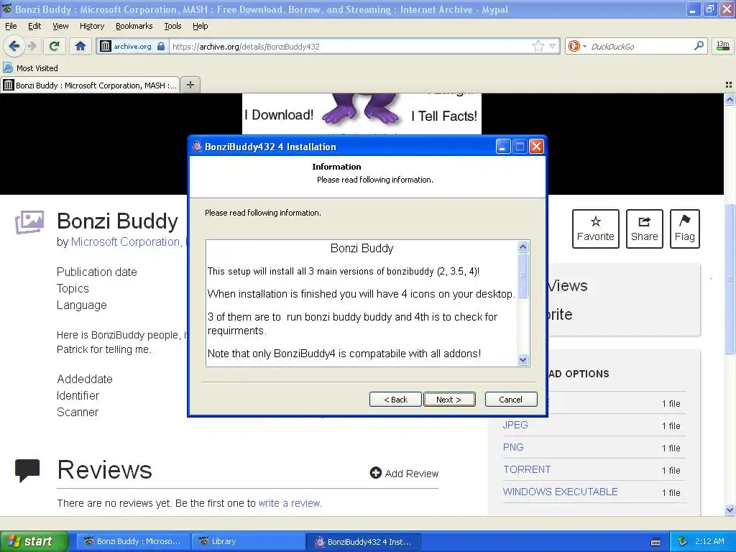Click the 13m toolbar indicator icon

point(723,45)
